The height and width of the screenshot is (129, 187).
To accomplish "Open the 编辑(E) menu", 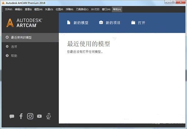I will coord(18,9).
